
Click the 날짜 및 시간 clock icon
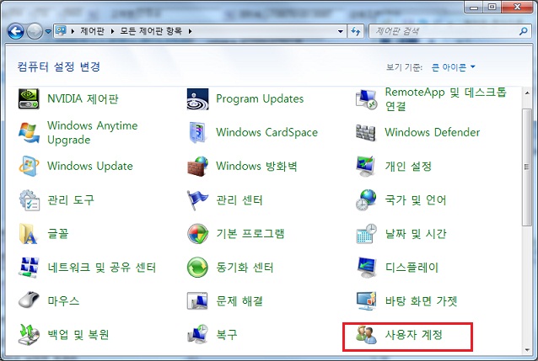(x=366, y=233)
